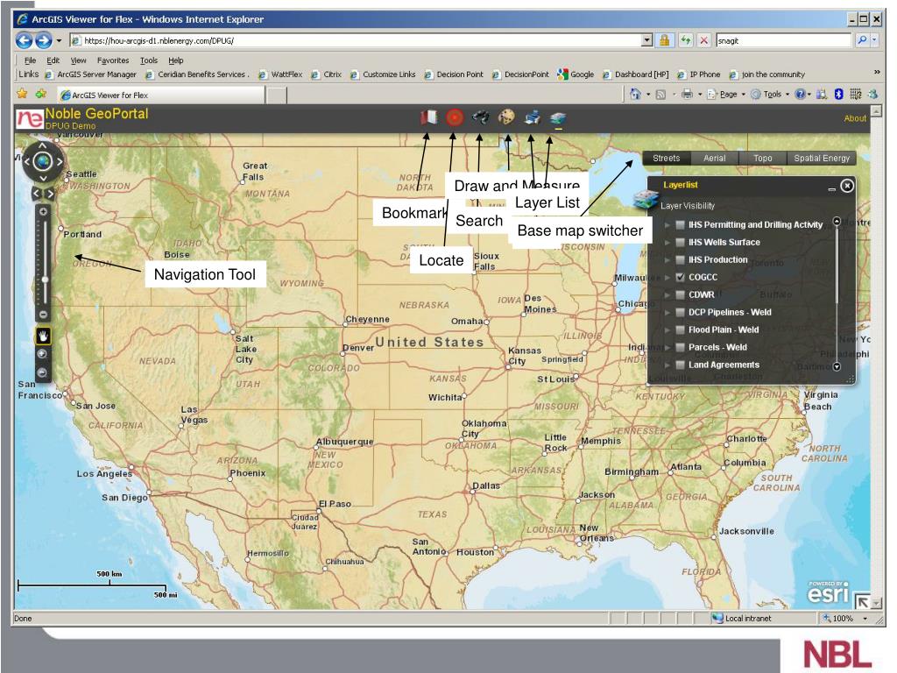The width and height of the screenshot is (897, 673).
Task: Check the IHS Wells Surface layer
Action: [x=680, y=242]
